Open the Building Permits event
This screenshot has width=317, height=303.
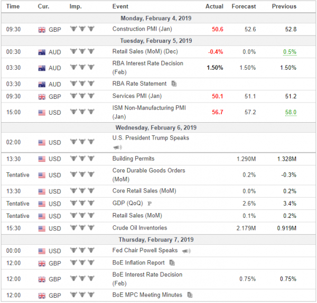134,159
